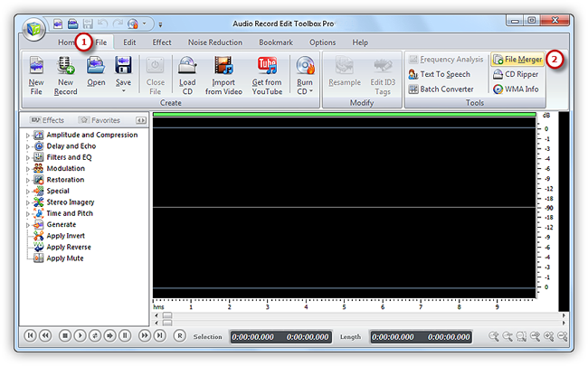The width and height of the screenshot is (588, 366).
Task: Expand the Restoration tree node
Action: coord(27,180)
